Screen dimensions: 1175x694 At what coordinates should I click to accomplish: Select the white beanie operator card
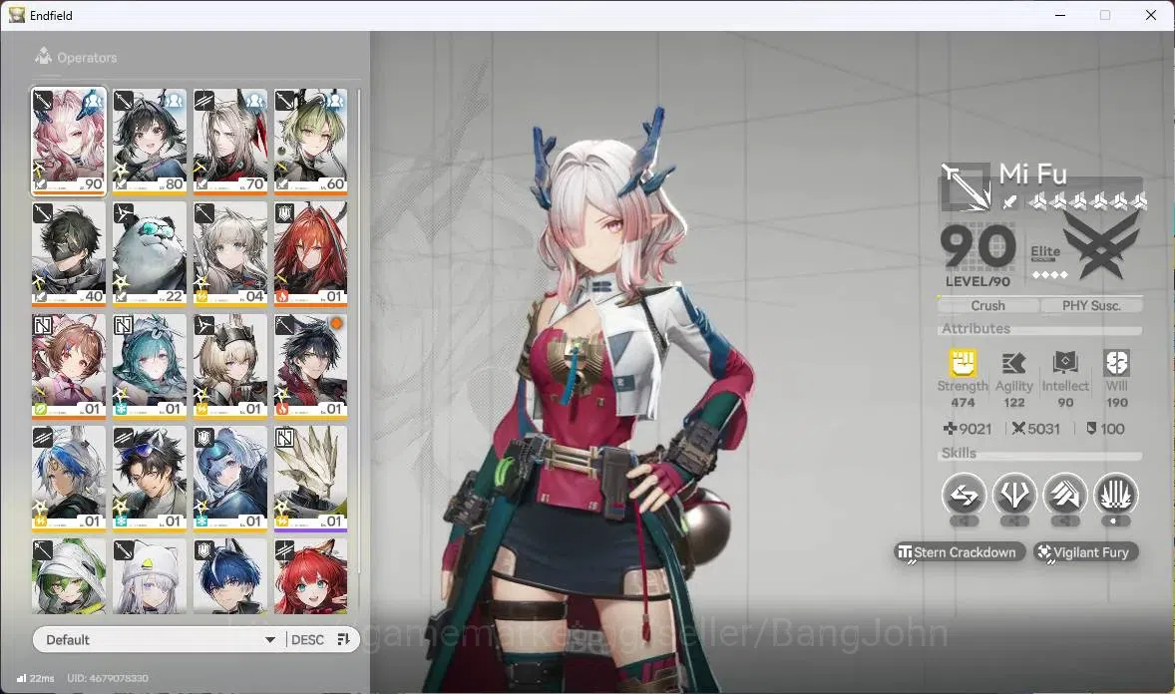[x=150, y=575]
